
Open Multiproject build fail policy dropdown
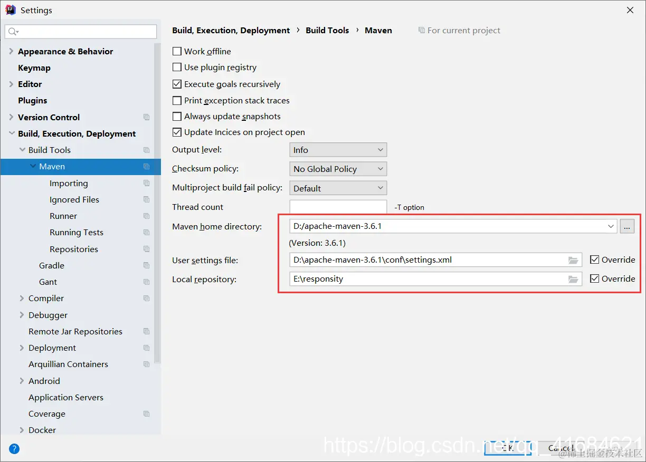click(x=338, y=188)
